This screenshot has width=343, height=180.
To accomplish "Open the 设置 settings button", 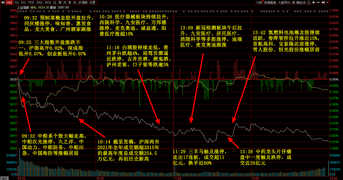I will click(92, 2).
